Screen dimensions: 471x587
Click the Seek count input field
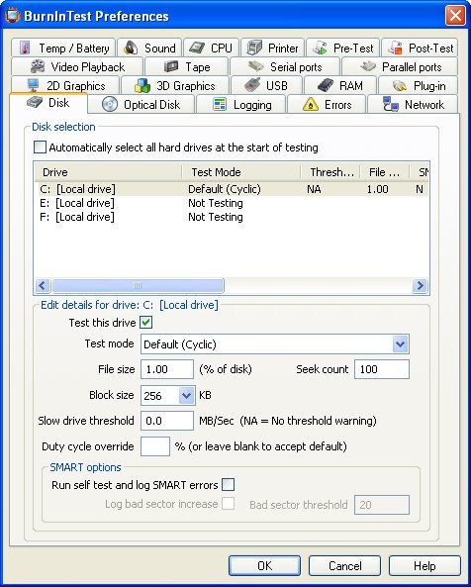click(x=382, y=369)
